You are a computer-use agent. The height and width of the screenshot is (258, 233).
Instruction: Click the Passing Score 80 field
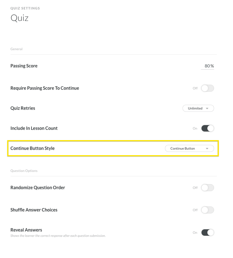click(x=207, y=66)
